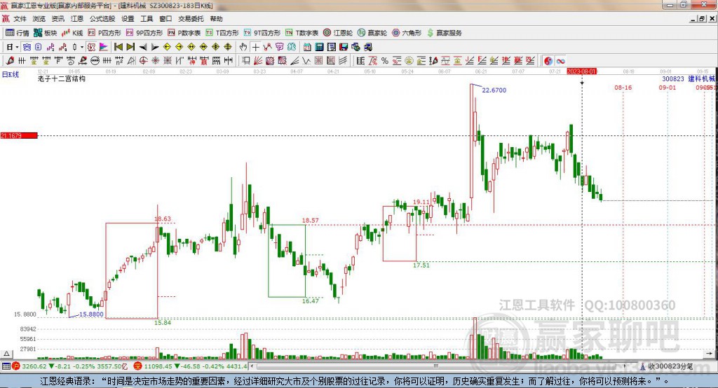
Task: Open the 文件 menu
Action: 20,19
